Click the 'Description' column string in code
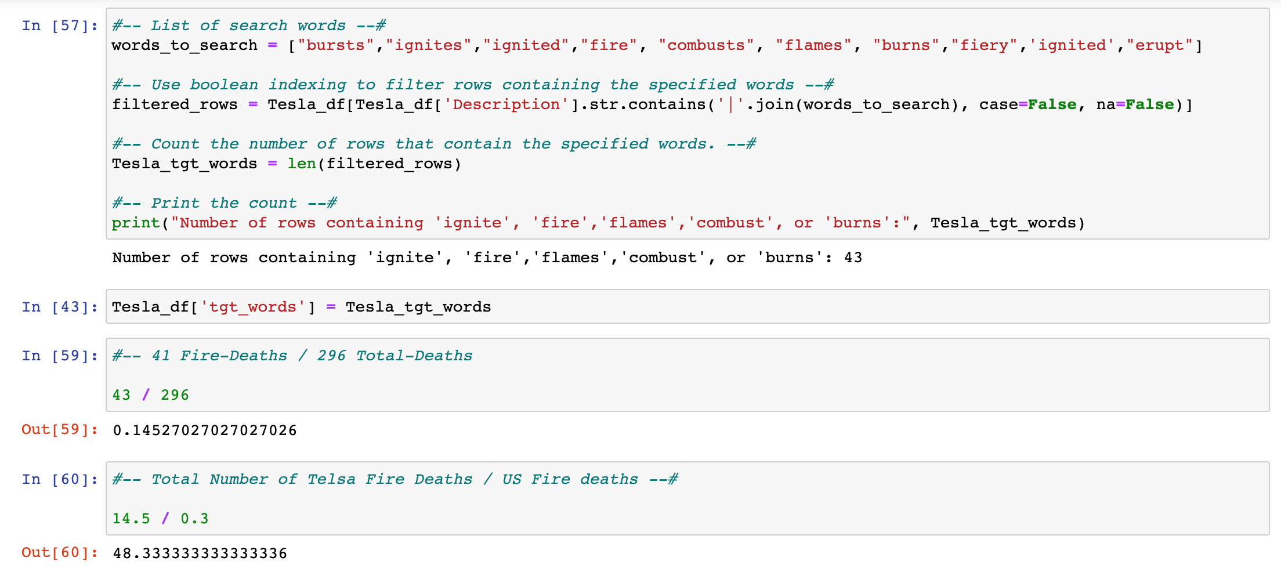Viewport: 1281px width, 586px height. point(506,104)
